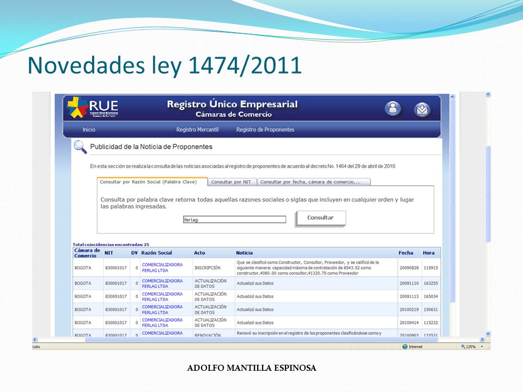Click the hora cell 150631
This screenshot has height=392, width=523.
(x=430, y=310)
